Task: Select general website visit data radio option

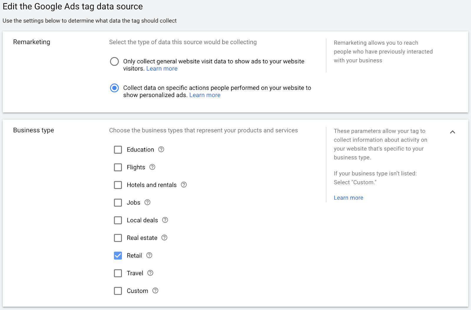Action: 114,62
